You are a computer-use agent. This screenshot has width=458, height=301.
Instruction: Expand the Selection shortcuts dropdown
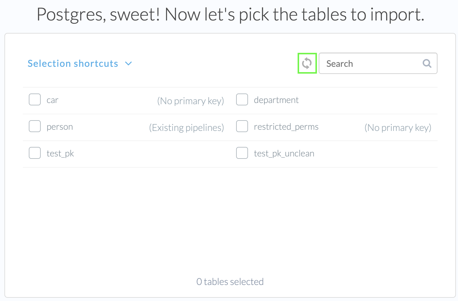(x=73, y=63)
